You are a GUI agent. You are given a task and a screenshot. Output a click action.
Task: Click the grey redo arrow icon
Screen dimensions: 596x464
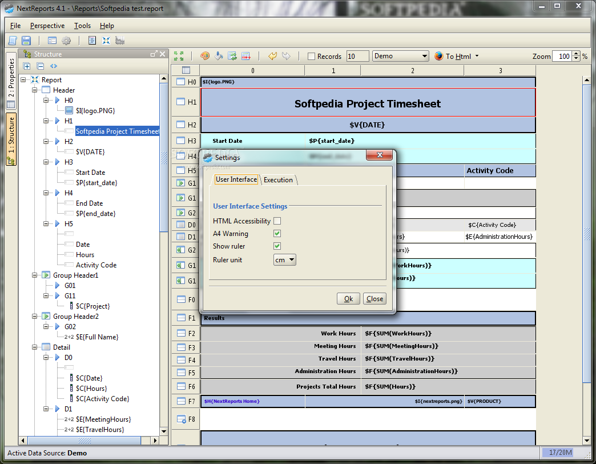coord(286,56)
